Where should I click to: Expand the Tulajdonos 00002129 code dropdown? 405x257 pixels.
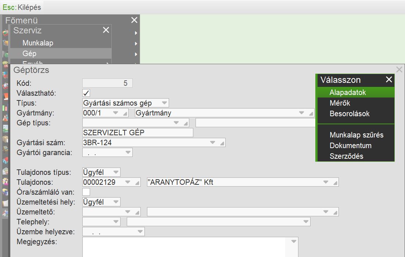coord(128,182)
